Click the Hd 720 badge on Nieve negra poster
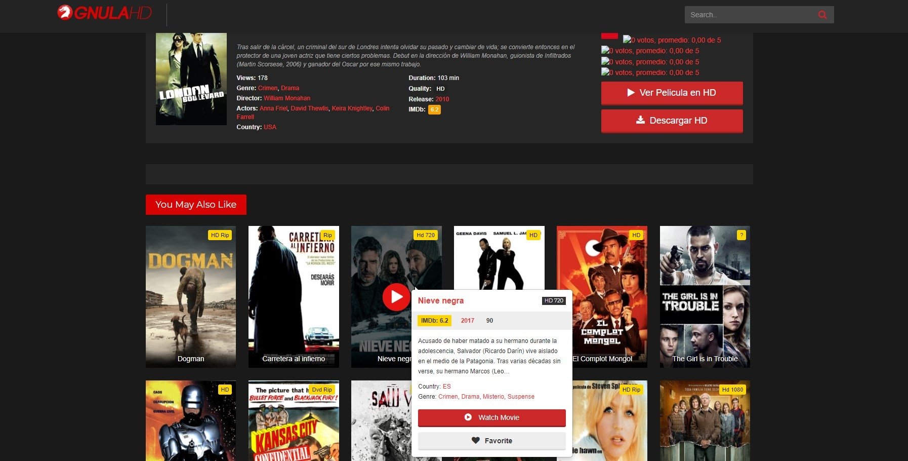Screen dimensions: 908x461 coord(425,235)
